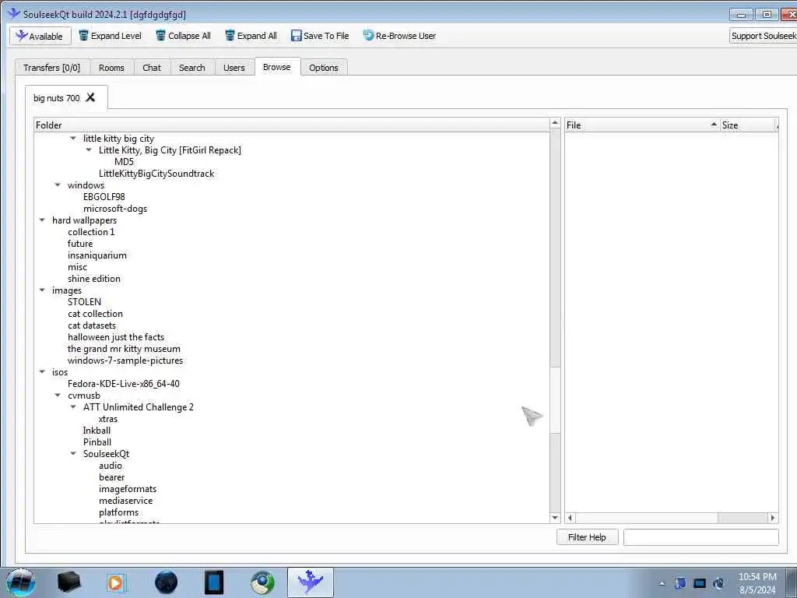The height and width of the screenshot is (598, 797).
Task: Close the big nuts 700 browse tab
Action: (x=90, y=97)
